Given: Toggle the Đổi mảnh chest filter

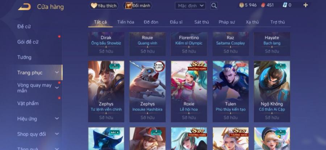Looking at the screenshot, I should pos(137,5).
